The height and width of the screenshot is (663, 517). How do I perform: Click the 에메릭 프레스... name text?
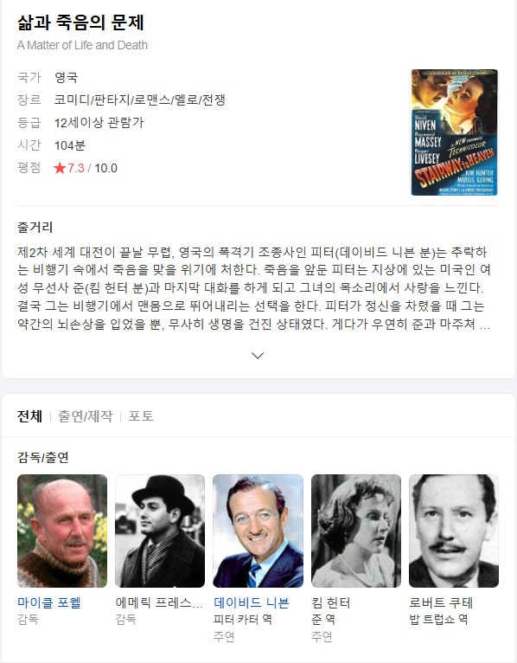pyautogui.click(x=159, y=602)
